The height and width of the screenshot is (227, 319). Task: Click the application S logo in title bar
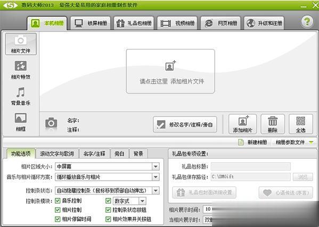10,5
